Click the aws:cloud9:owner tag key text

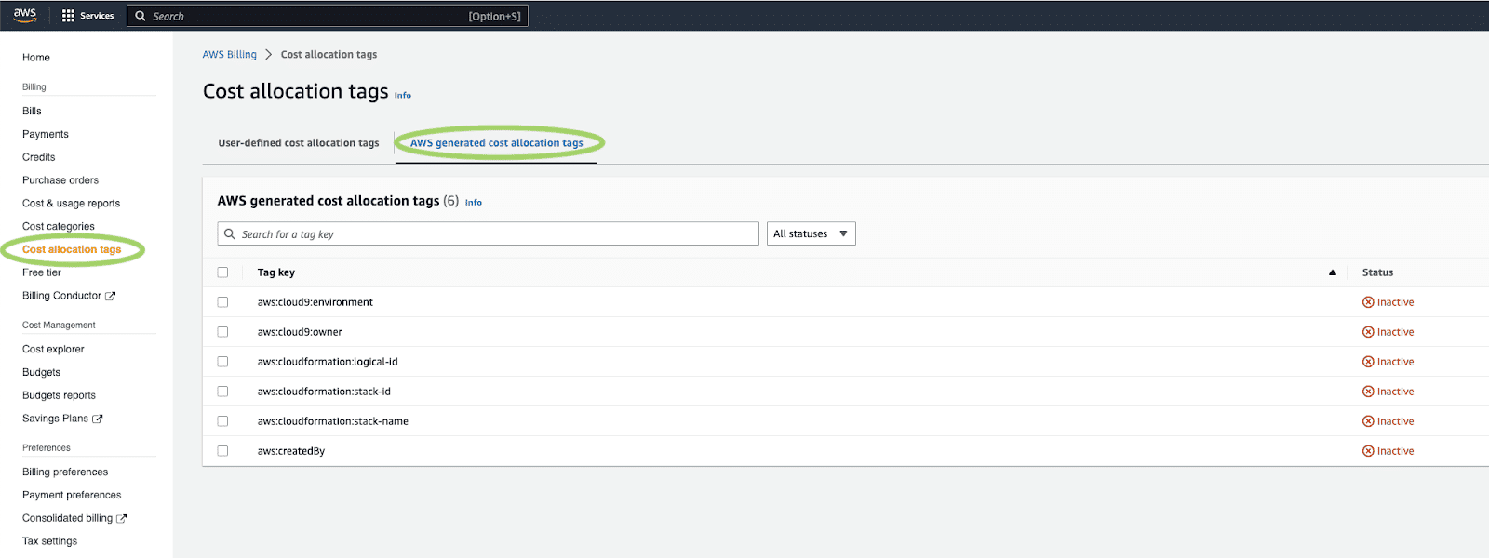(x=300, y=332)
